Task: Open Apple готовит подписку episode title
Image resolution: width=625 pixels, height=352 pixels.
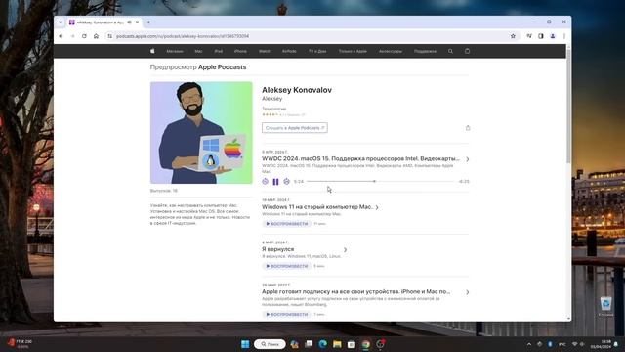Action: 355,291
